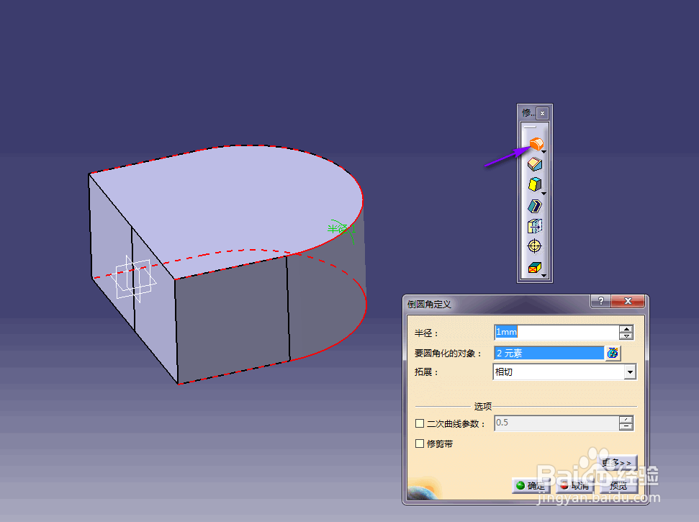Confirm with the 确定 button
This screenshot has height=522, width=699.
coord(531,485)
